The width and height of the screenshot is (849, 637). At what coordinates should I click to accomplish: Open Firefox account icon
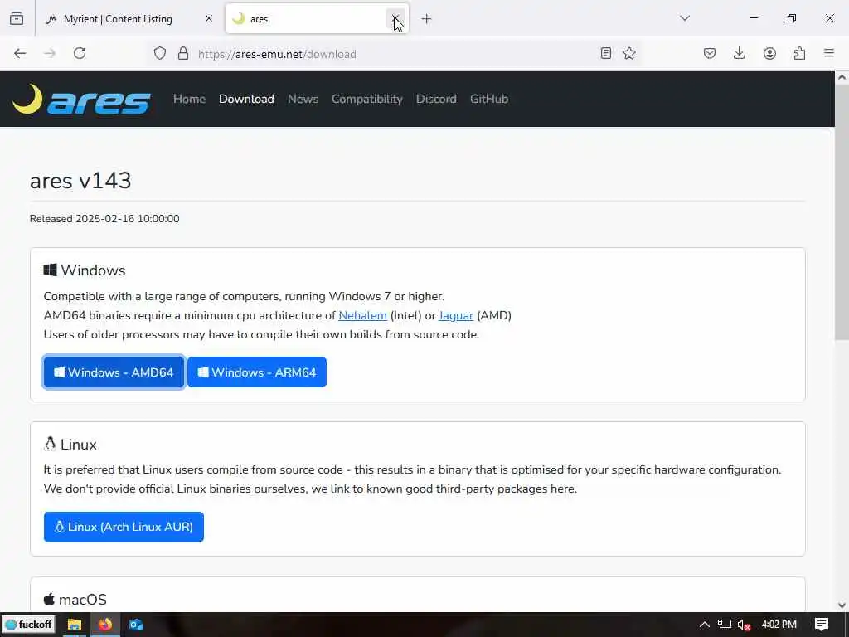click(769, 53)
